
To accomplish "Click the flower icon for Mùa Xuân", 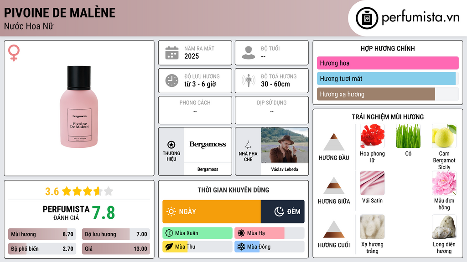I will [x=169, y=233].
